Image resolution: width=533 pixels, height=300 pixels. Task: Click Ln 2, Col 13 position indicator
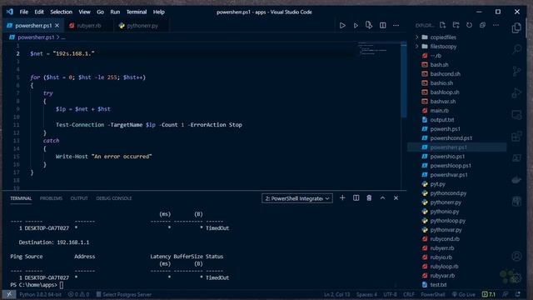pyautogui.click(x=336, y=294)
